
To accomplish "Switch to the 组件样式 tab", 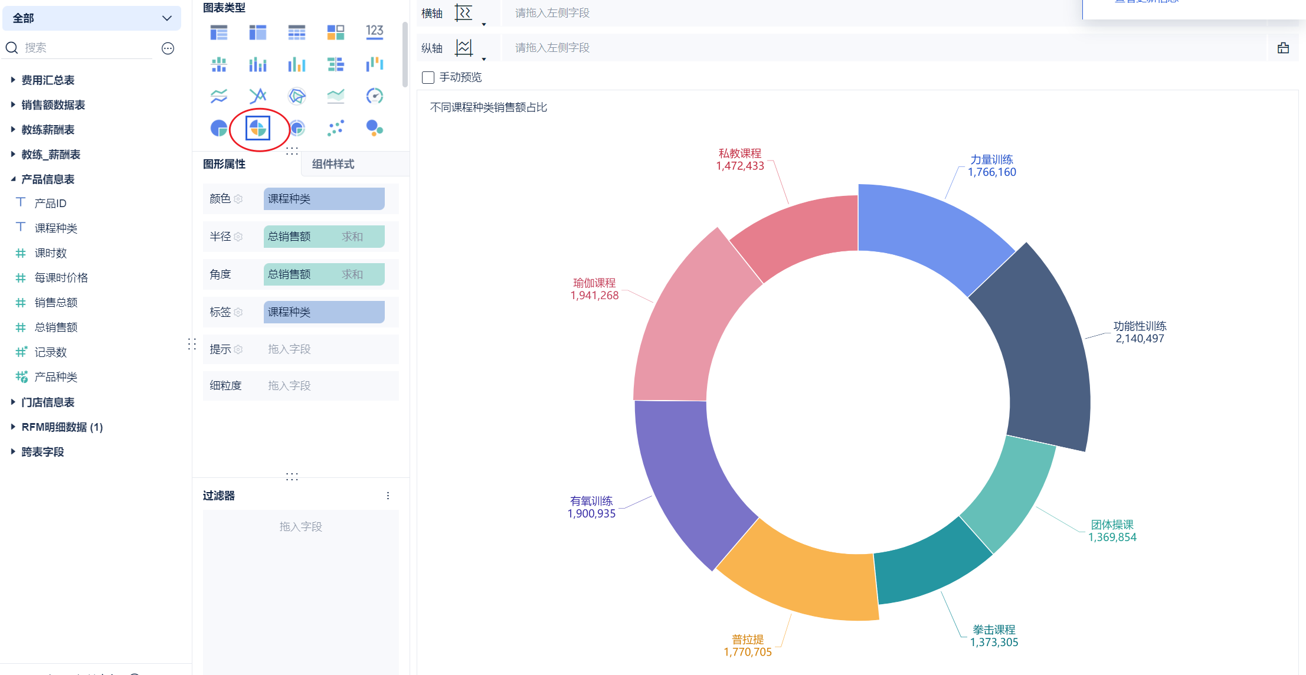I will point(333,164).
